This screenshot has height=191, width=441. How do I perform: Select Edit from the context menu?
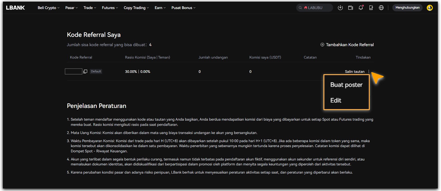point(336,100)
